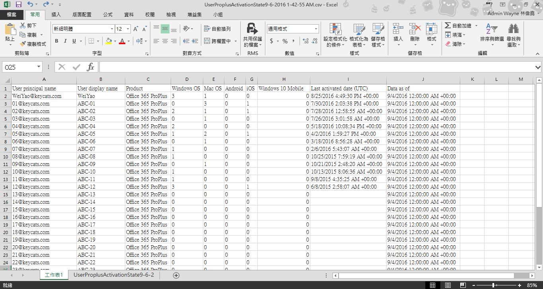Collapse the ribbon with the arrow

tap(537, 53)
